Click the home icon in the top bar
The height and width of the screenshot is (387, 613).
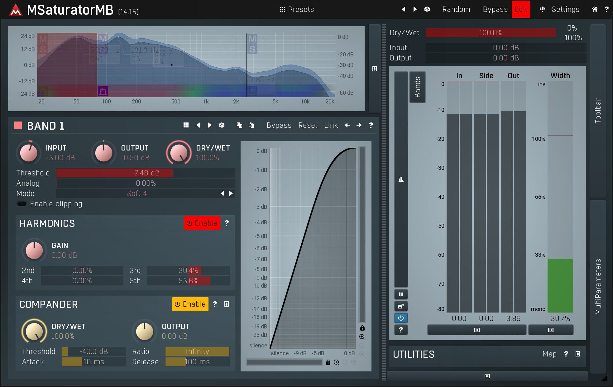pyautogui.click(x=595, y=9)
